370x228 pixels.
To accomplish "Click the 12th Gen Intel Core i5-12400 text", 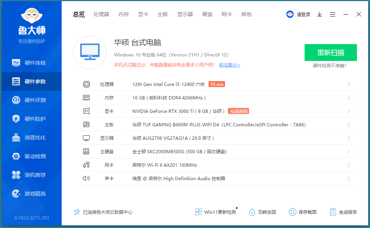I will coord(169,84).
